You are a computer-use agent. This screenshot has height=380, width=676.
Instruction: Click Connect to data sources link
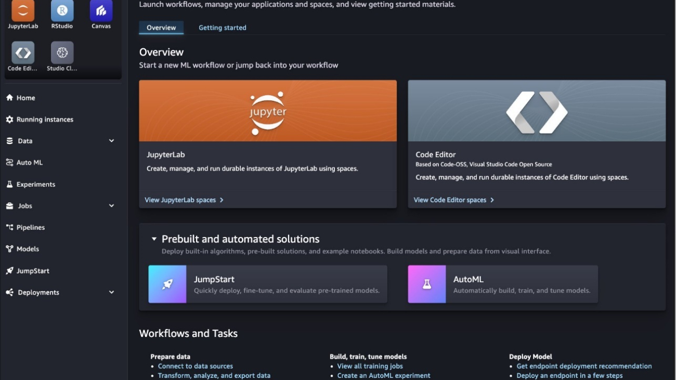click(196, 366)
